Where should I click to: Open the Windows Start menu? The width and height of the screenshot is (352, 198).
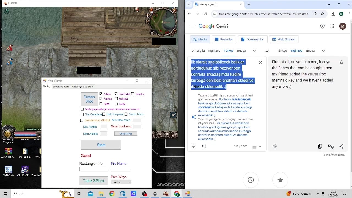(5, 194)
